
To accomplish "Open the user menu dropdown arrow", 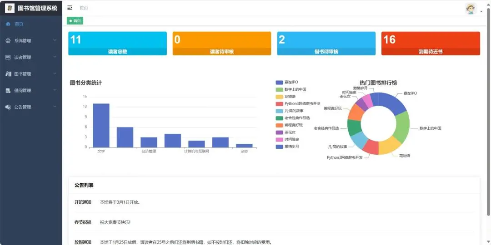I will pos(481,11).
